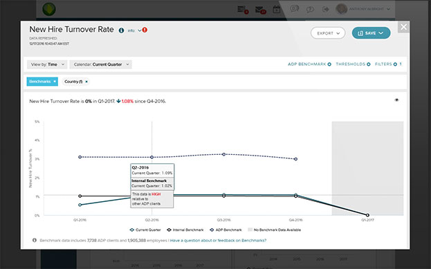Click ADP Benchmark data point at Q3-2016
The width and height of the screenshot is (431, 269).
223,154
